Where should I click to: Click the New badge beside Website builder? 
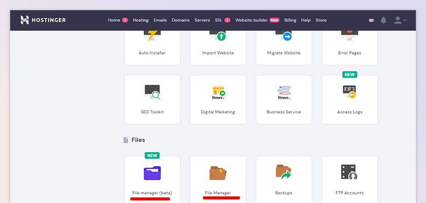click(x=274, y=20)
